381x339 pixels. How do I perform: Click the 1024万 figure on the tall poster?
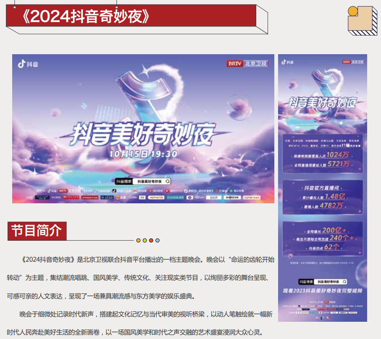337,155
